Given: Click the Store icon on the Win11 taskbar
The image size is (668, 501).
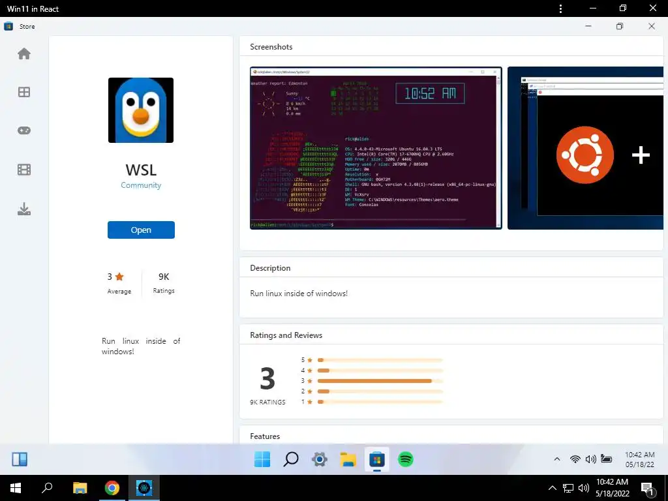Looking at the screenshot, I should point(376,459).
